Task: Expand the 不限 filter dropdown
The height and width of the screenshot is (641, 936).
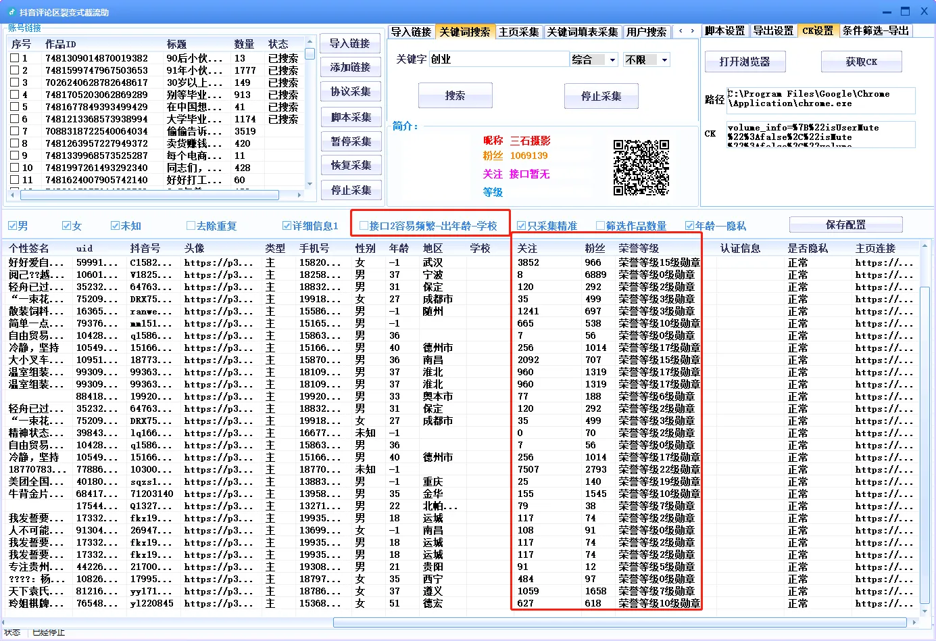Action: click(645, 60)
